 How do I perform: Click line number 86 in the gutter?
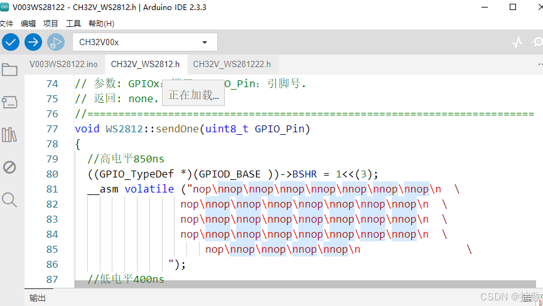[52, 264]
